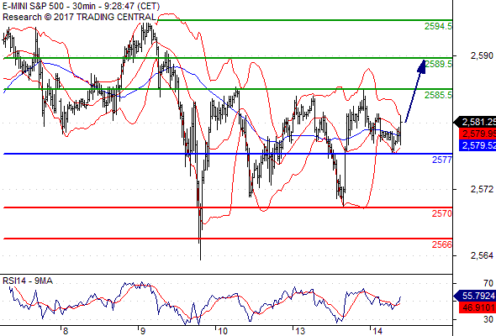
Task: Click the 2,572 price axis value
Action: point(482,189)
